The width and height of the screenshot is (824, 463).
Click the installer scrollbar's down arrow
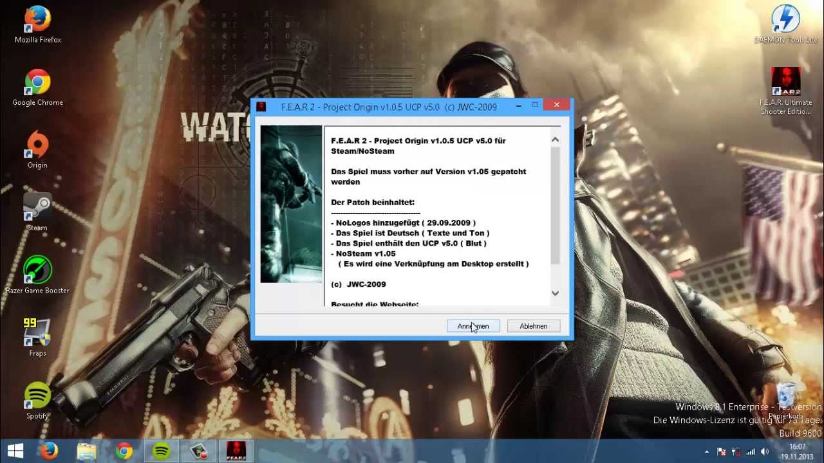click(555, 293)
